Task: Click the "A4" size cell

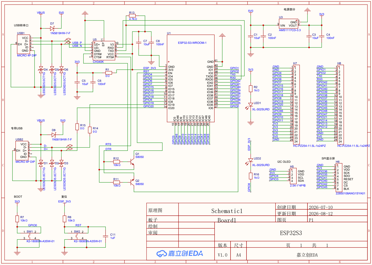Action: pos(239,255)
